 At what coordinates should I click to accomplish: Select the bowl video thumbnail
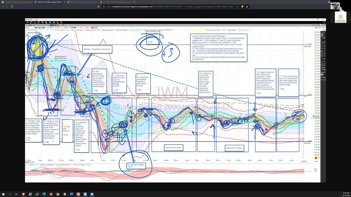point(335,6)
